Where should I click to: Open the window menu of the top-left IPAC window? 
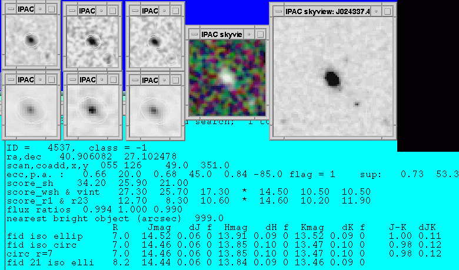(11, 9)
